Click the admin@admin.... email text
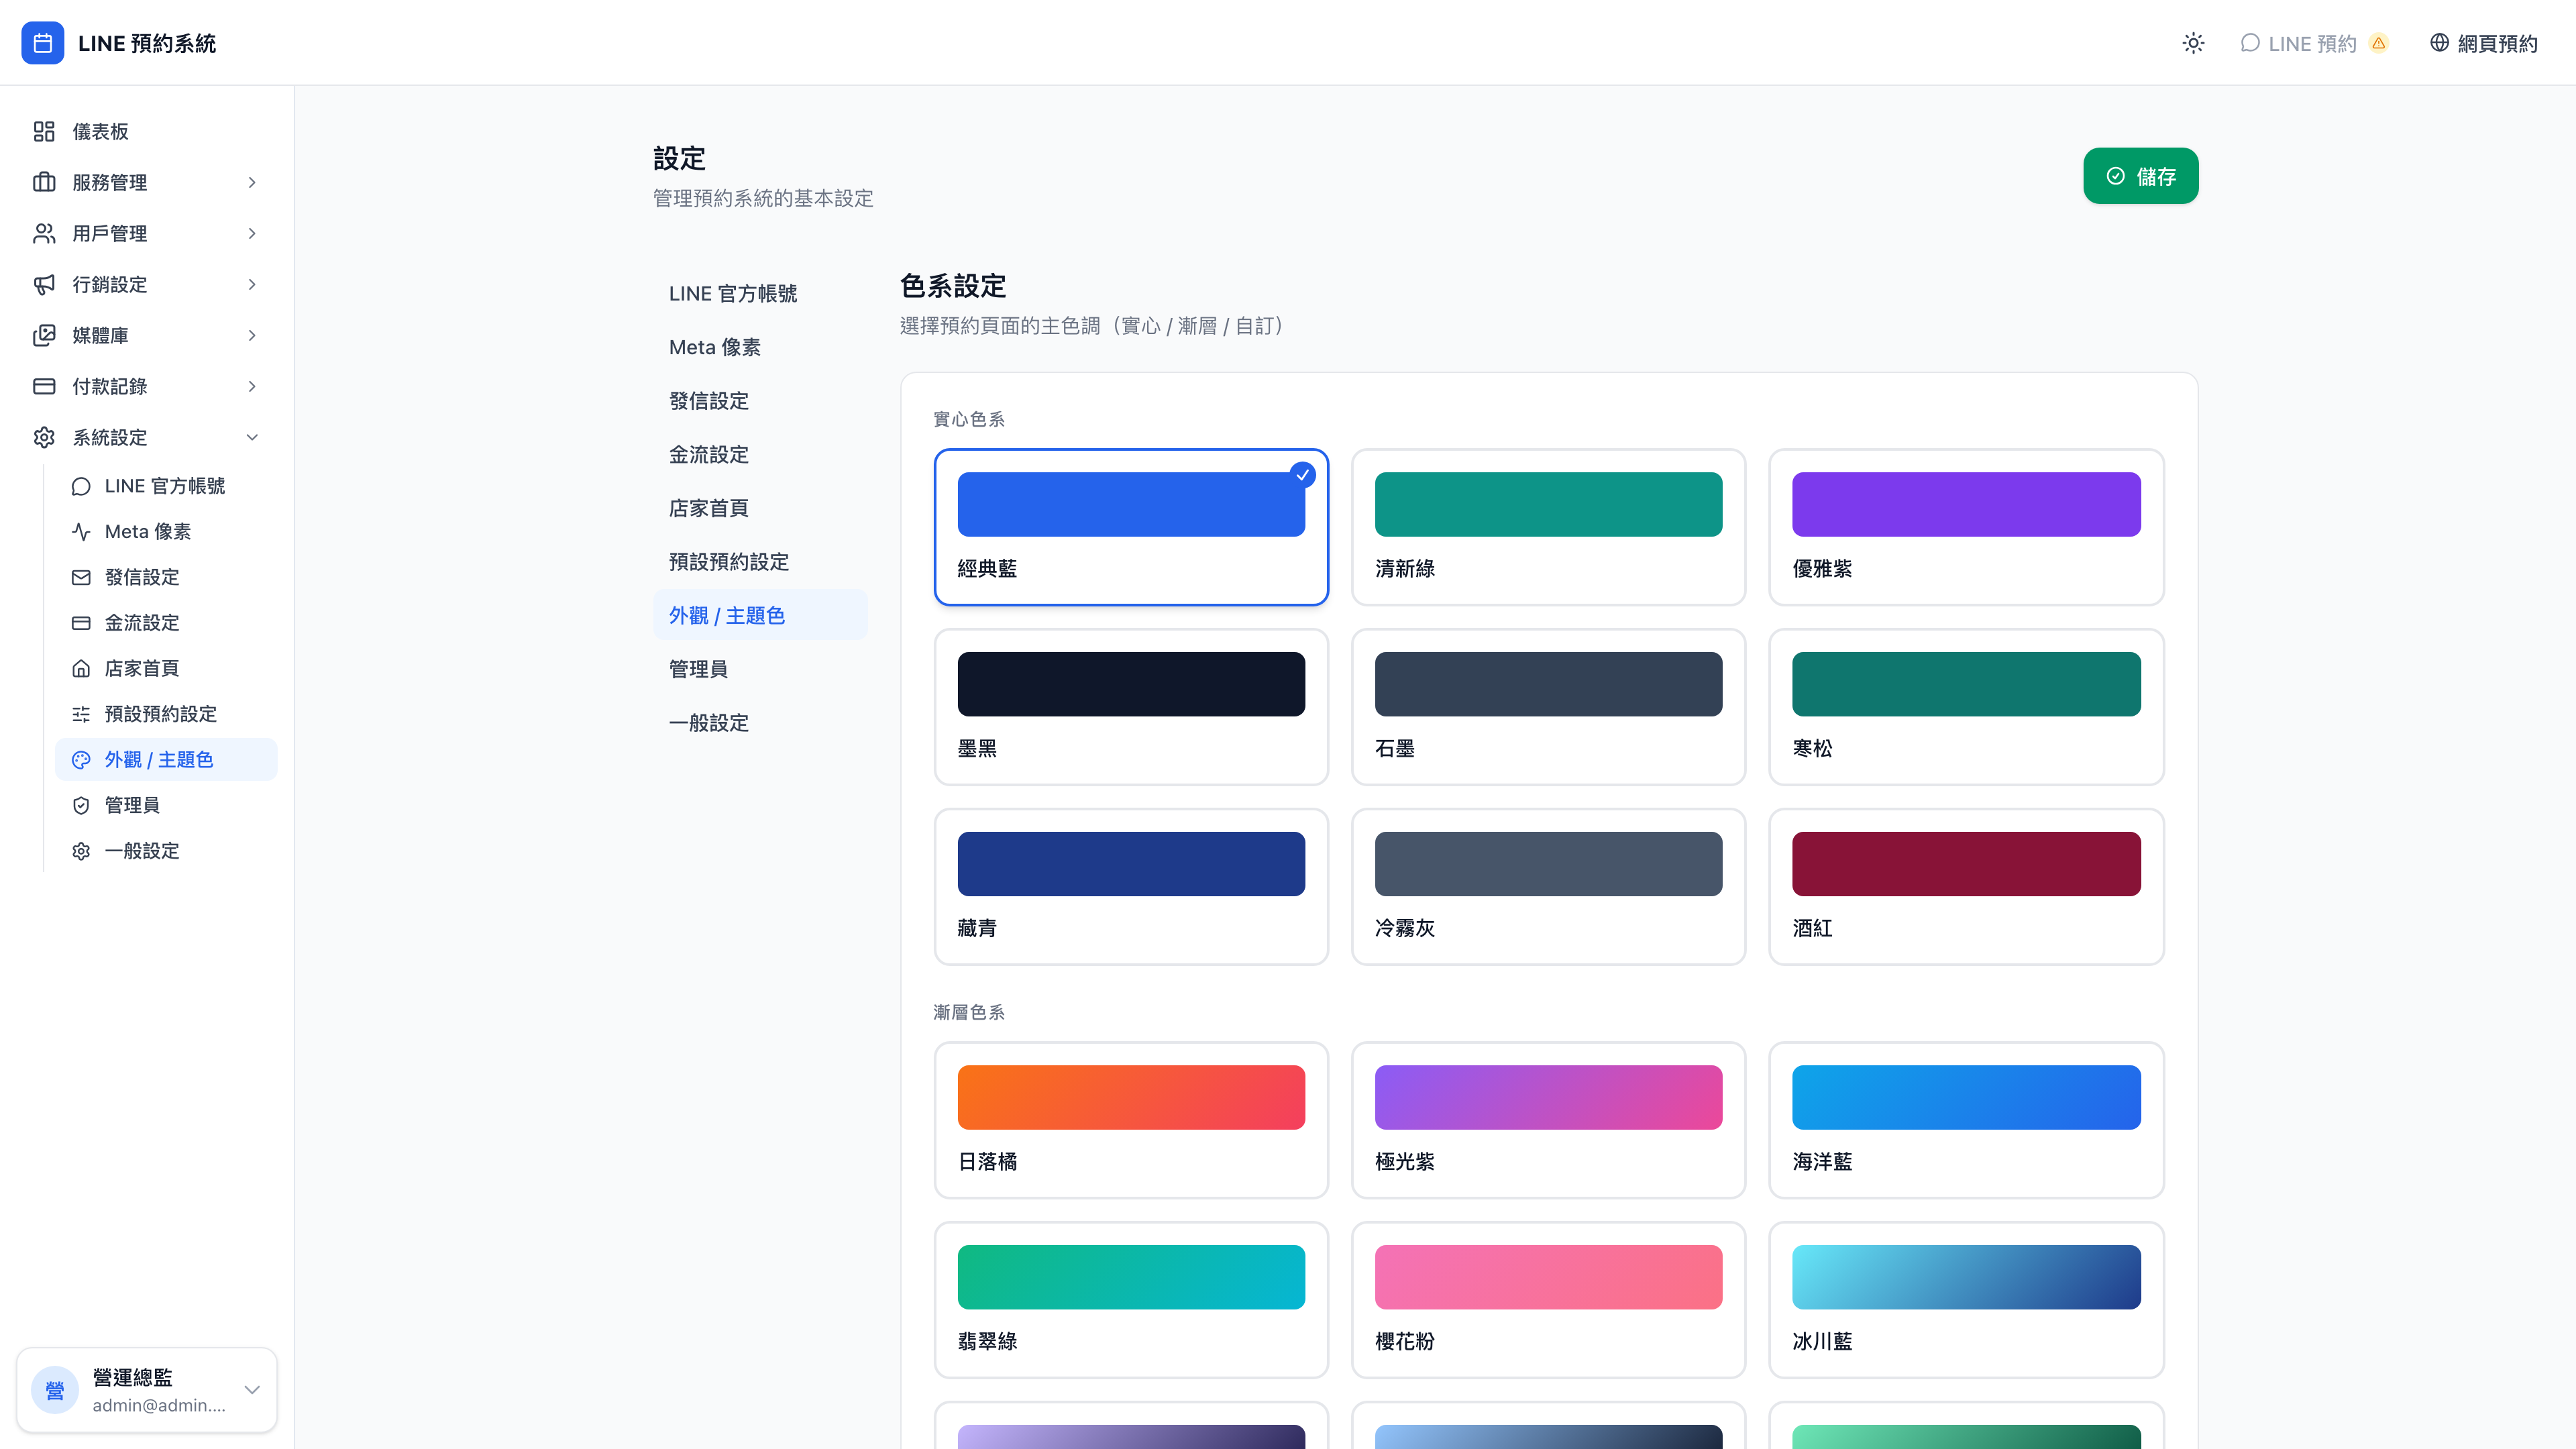The height and width of the screenshot is (1449, 2576). click(159, 1405)
